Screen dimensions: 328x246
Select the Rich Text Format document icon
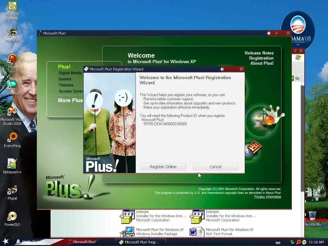click(x=197, y=232)
